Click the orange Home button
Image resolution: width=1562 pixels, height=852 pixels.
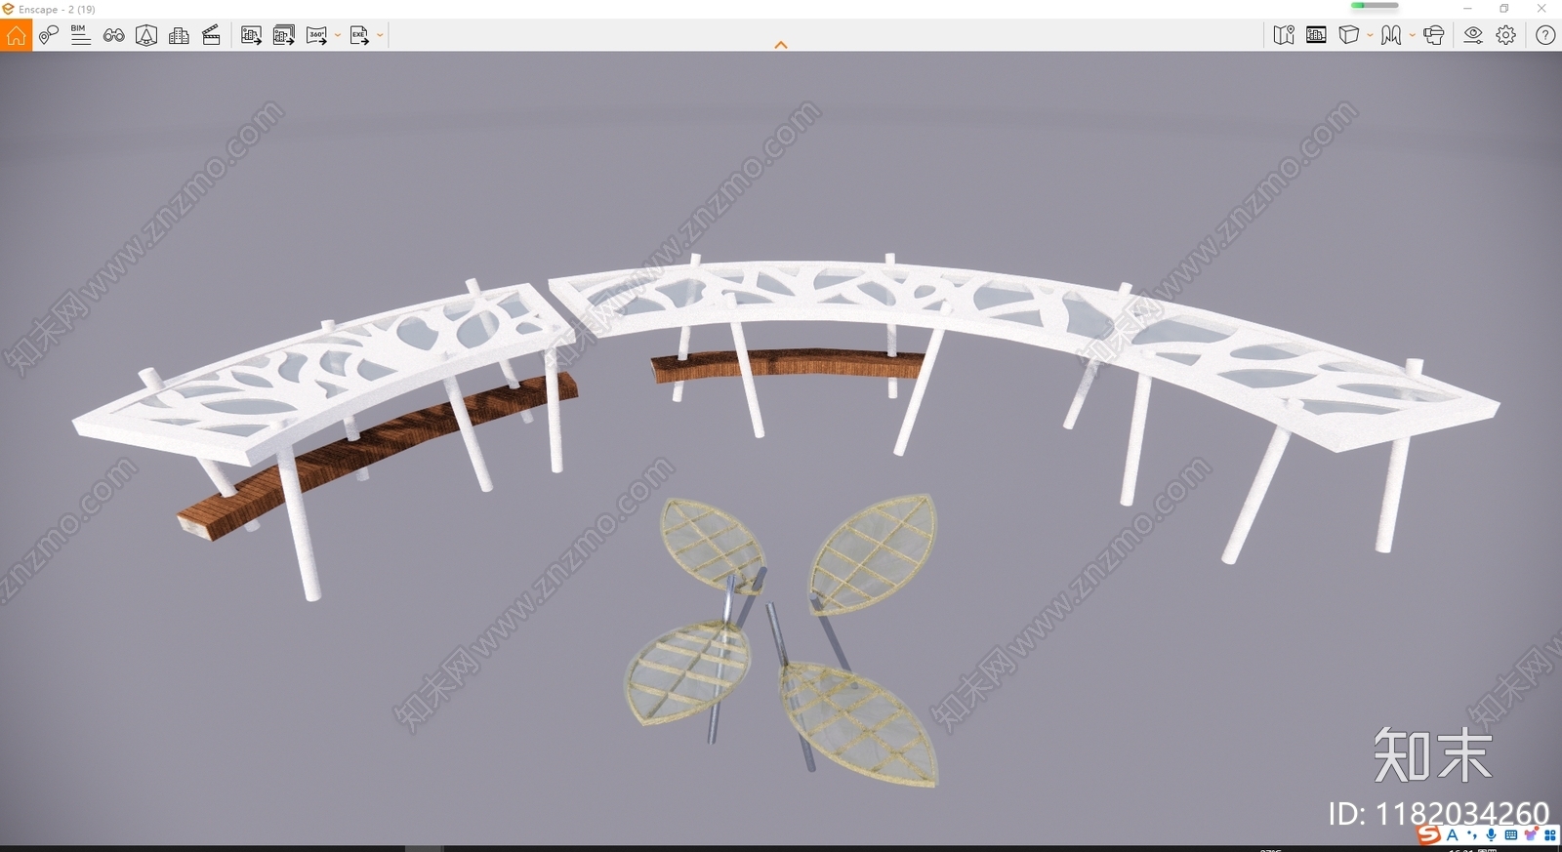(x=16, y=36)
